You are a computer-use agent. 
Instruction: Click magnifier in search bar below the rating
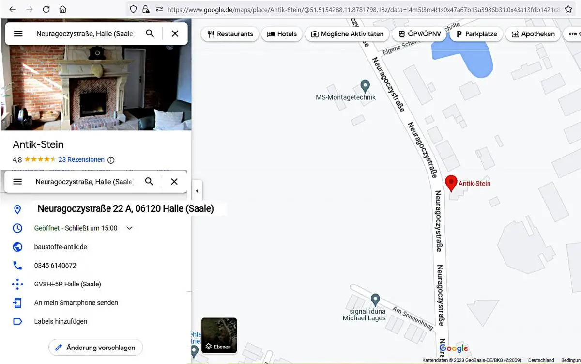pyautogui.click(x=149, y=181)
